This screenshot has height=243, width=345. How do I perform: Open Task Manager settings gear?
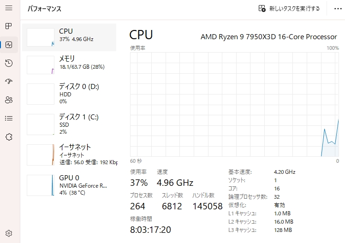(x=8, y=233)
